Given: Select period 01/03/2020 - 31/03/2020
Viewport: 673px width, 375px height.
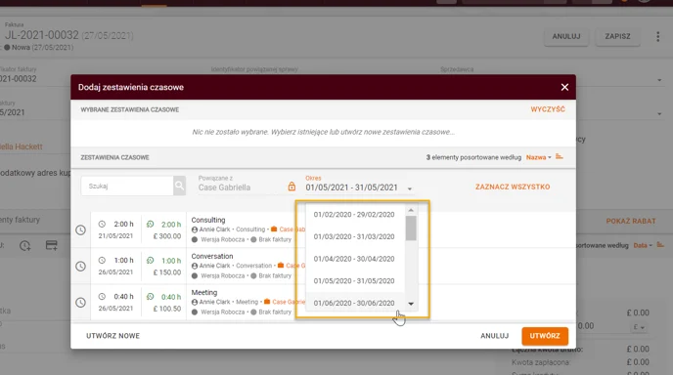Looking at the screenshot, I should point(354,236).
